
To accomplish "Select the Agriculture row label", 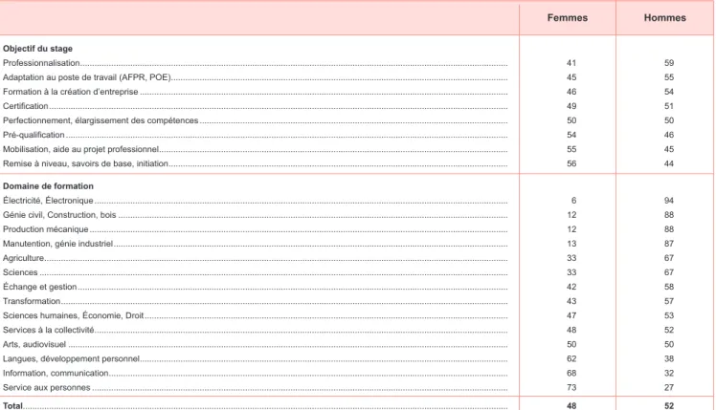I will tap(23, 258).
